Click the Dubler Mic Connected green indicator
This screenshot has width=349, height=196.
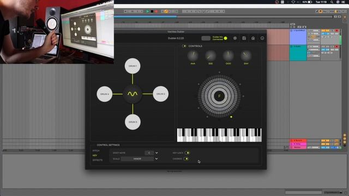click(225, 38)
